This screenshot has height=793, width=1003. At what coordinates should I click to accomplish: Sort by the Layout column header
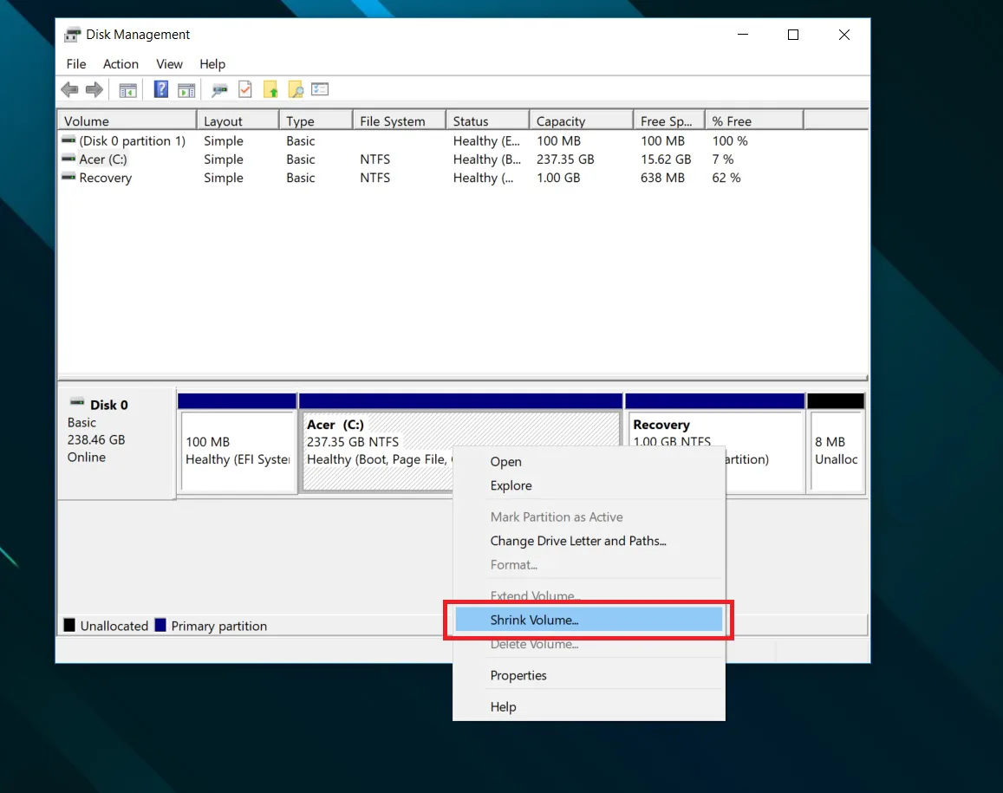coord(238,120)
